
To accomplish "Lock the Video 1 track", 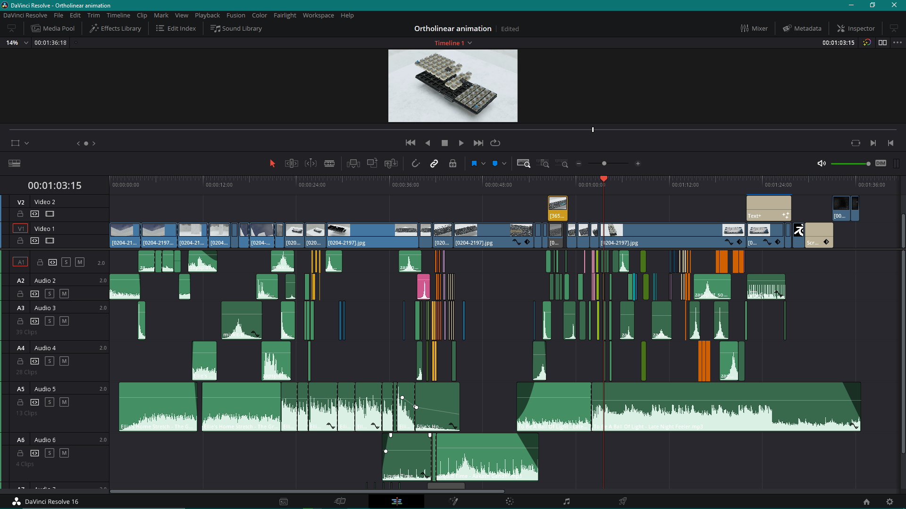I will point(20,240).
